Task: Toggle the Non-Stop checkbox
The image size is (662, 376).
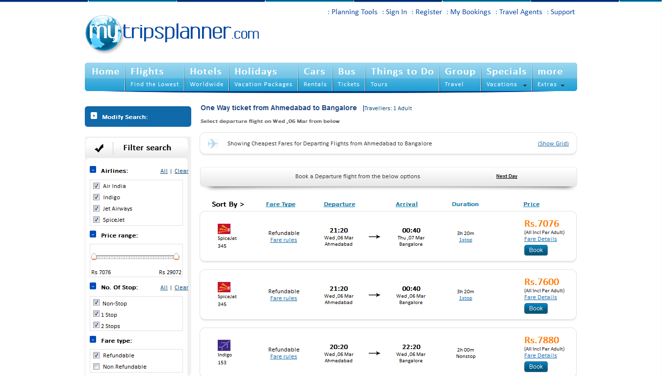Action: point(96,303)
